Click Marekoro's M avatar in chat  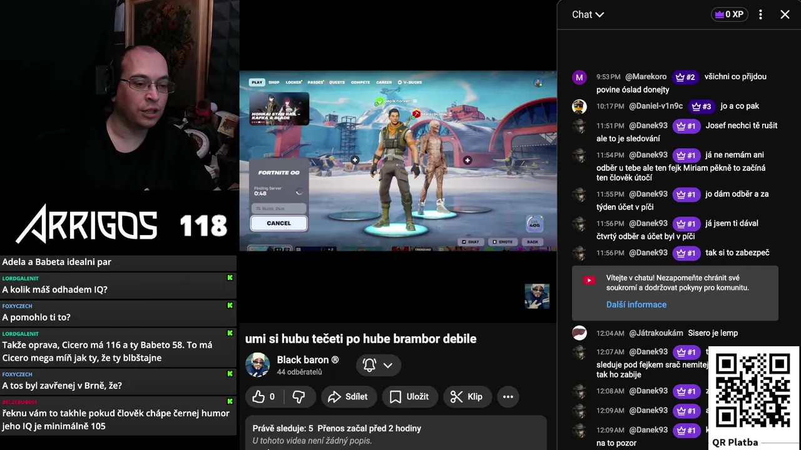tap(579, 77)
